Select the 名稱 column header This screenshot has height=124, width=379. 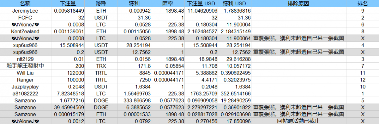[x=25, y=4]
